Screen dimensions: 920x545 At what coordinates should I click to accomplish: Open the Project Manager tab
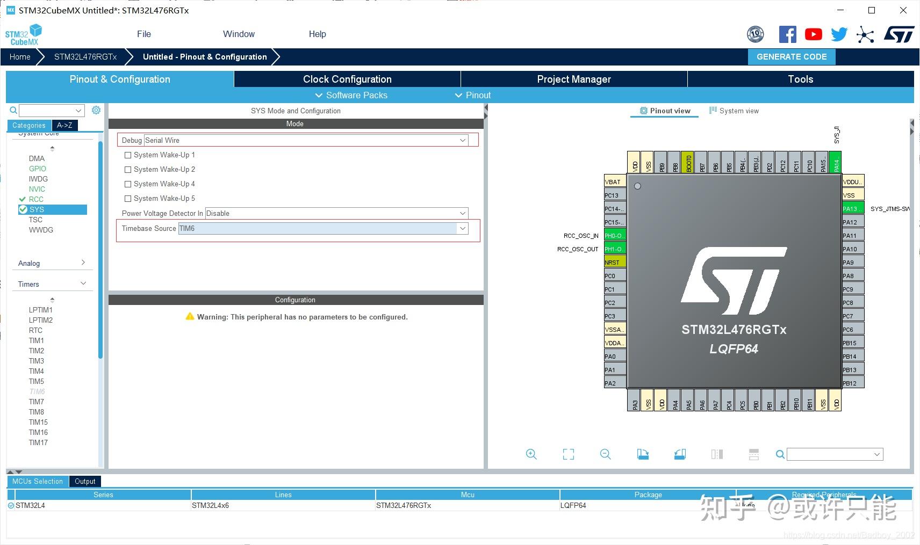573,79
